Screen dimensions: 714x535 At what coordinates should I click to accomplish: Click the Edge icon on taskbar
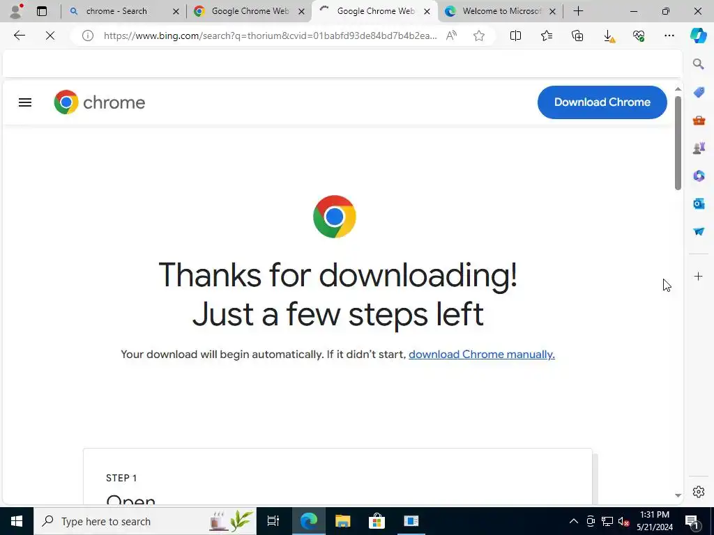308,521
